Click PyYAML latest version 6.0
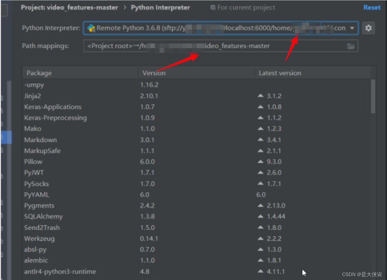Screen dimensions: 387x280 (x=261, y=195)
